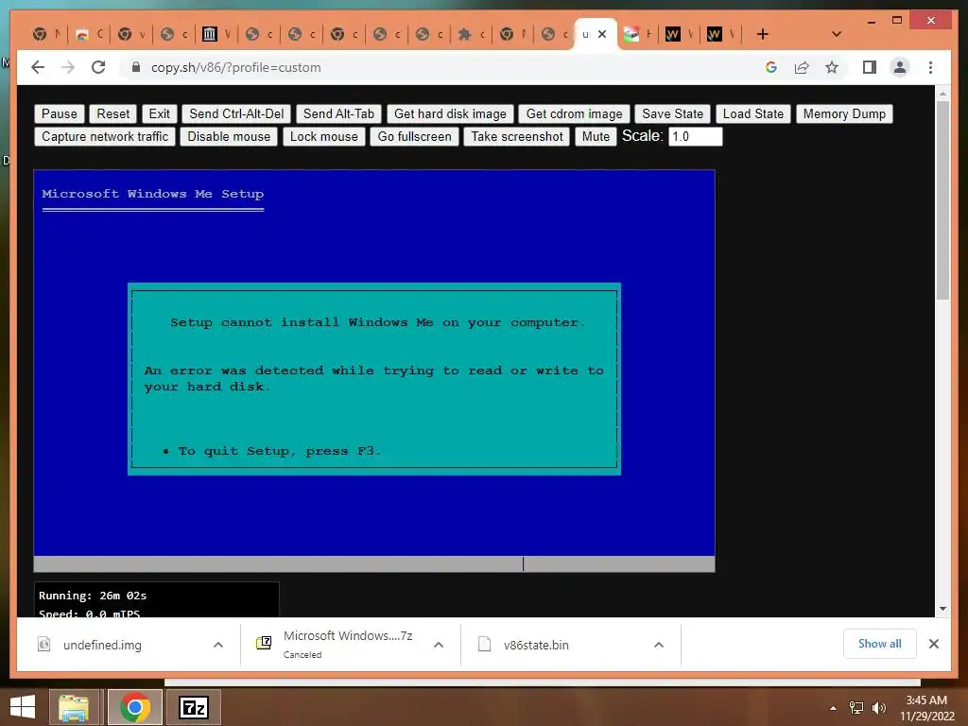Open the Windows Start menu
The image size is (968, 726).
coord(23,707)
